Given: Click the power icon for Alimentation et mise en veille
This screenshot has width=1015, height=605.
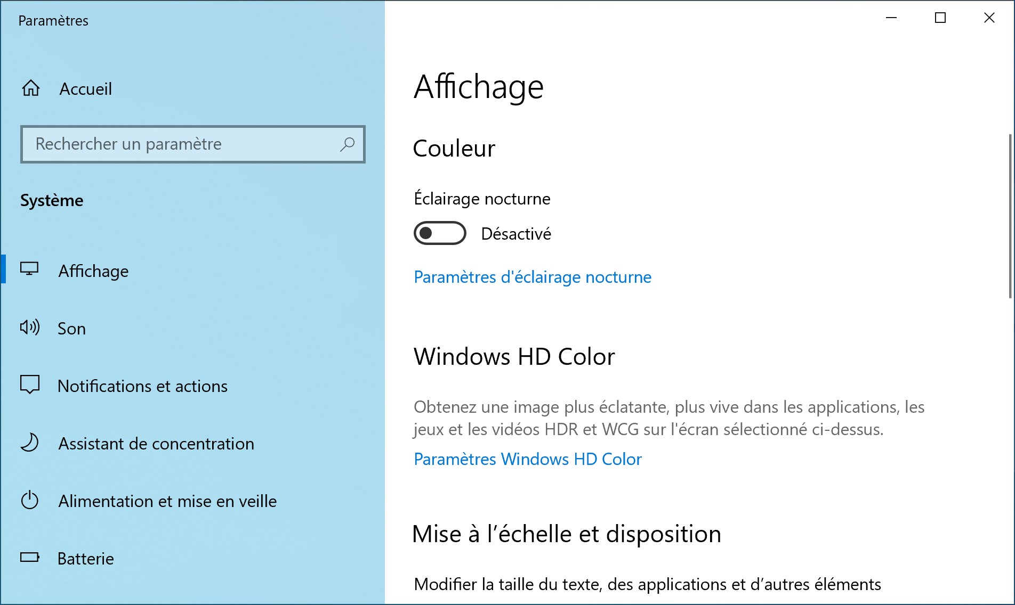Looking at the screenshot, I should tap(30, 500).
